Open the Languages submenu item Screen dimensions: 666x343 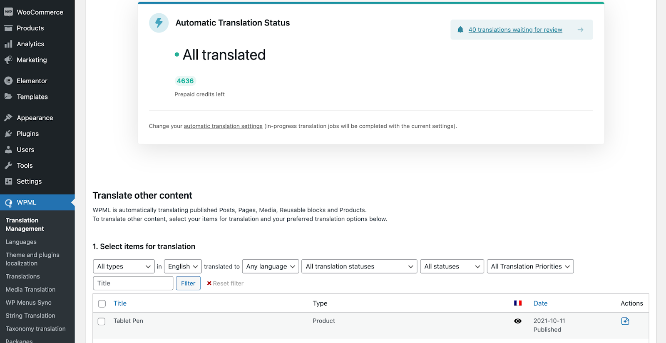click(21, 242)
